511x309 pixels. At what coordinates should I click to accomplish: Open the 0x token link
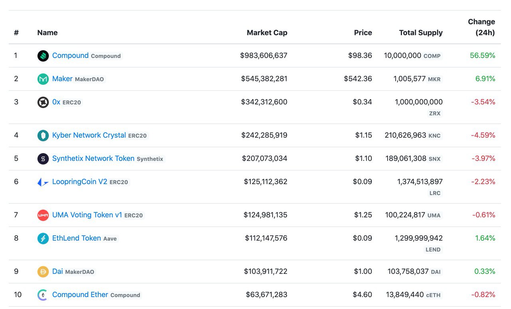pos(56,102)
